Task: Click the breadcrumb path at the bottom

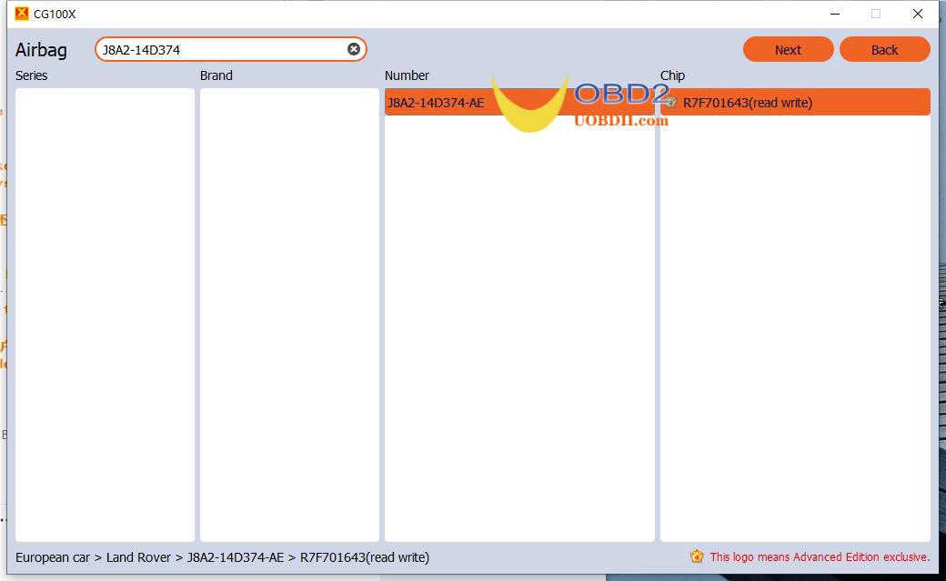Action: point(223,557)
